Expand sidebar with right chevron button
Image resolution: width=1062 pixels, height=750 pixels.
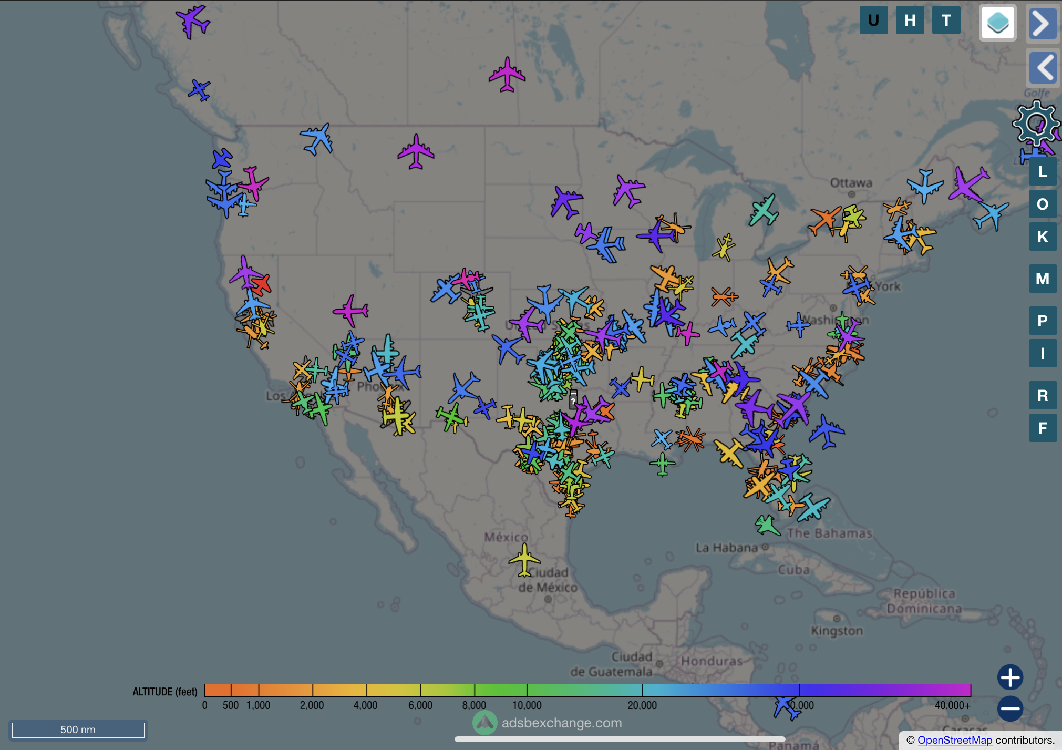[1043, 23]
